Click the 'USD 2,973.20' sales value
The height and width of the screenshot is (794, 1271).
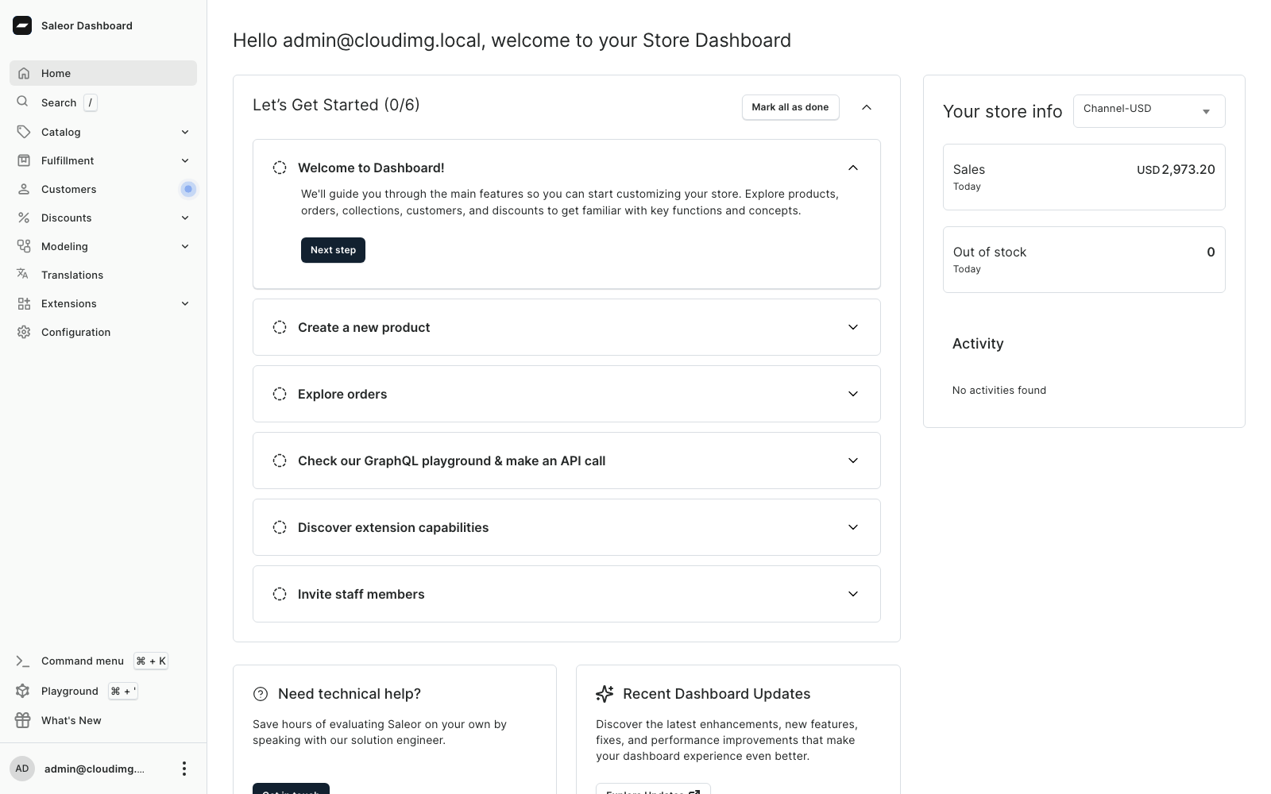[1176, 169]
